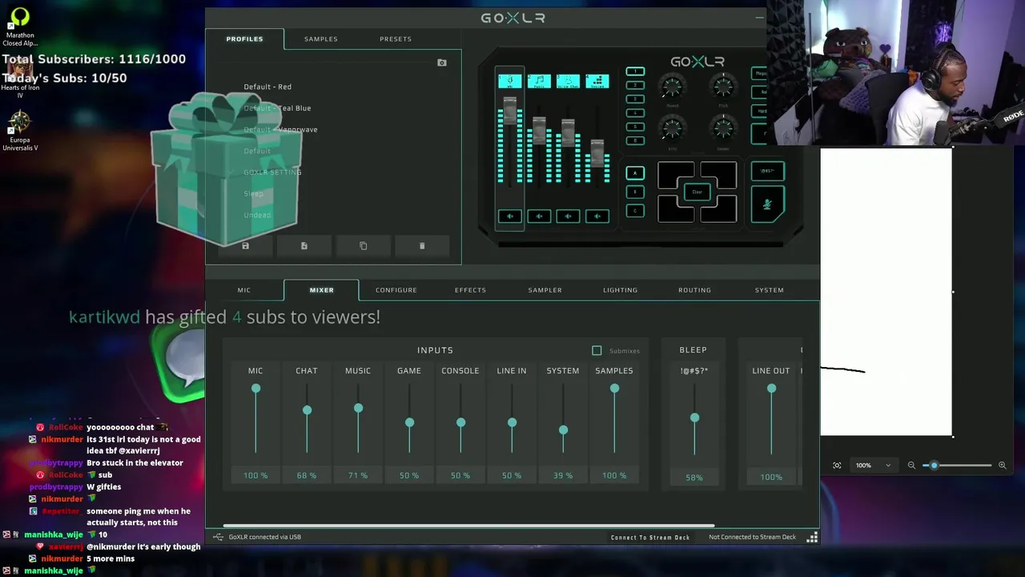This screenshot has height=577, width=1025.
Task: Select effects preset button 2
Action: coord(635,85)
